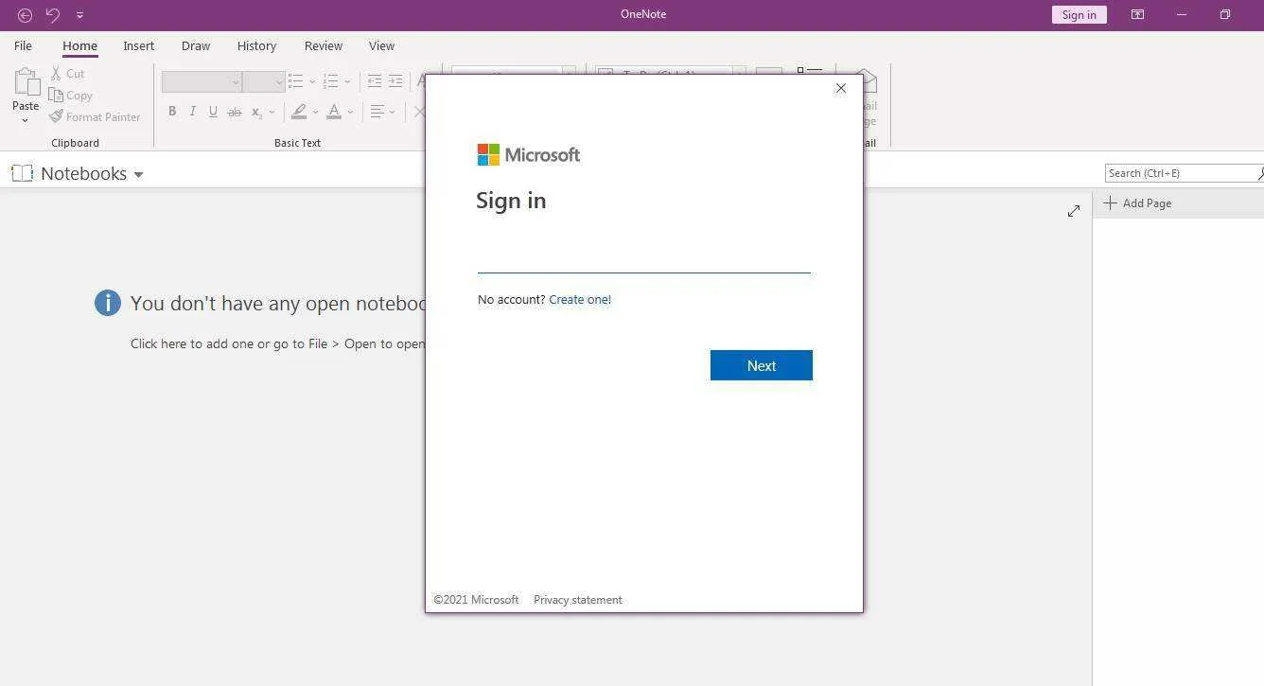Viewport: 1264px width, 686px height.
Task: Open the font size combo box
Action: 264,81
